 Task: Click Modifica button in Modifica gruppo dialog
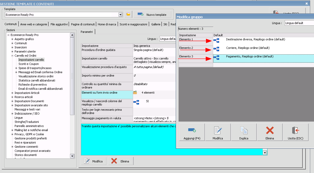pos(218,132)
